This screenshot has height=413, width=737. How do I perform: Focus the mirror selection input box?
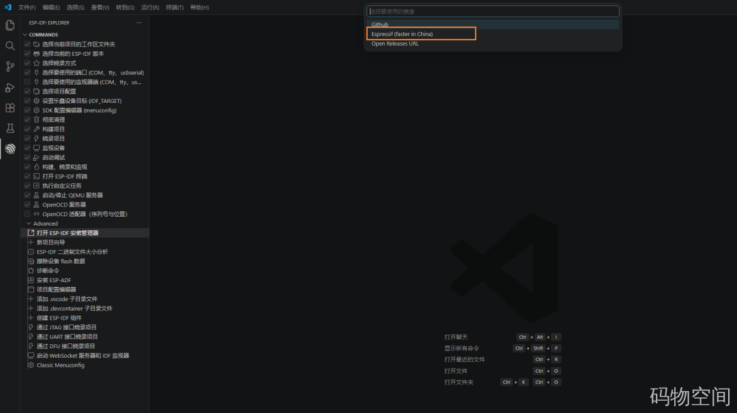493,12
